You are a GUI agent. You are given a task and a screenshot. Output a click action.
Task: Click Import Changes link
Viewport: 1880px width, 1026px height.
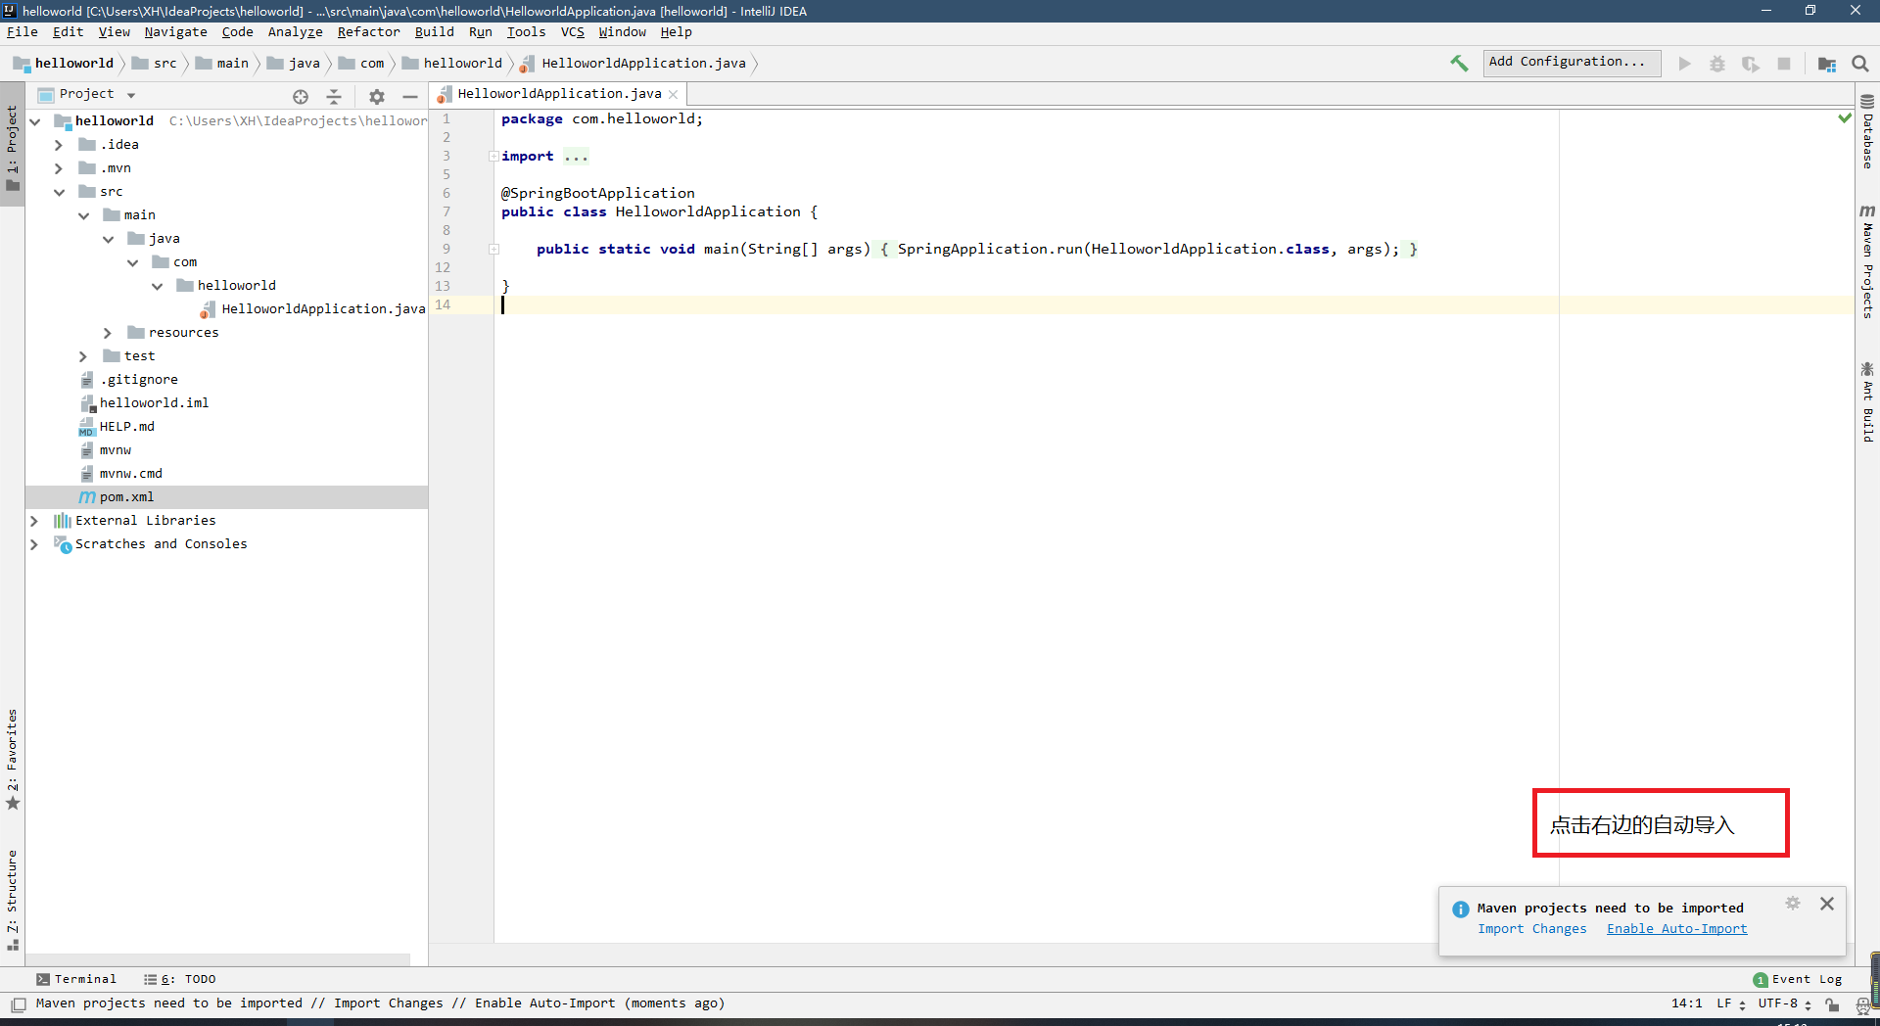(1531, 929)
